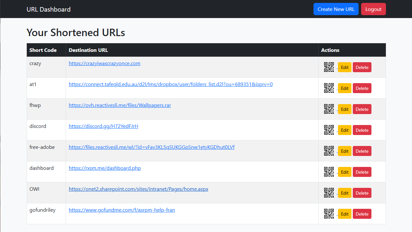Edit the gofundriley short URL
Screen dimensions: 412x232
pos(345,214)
